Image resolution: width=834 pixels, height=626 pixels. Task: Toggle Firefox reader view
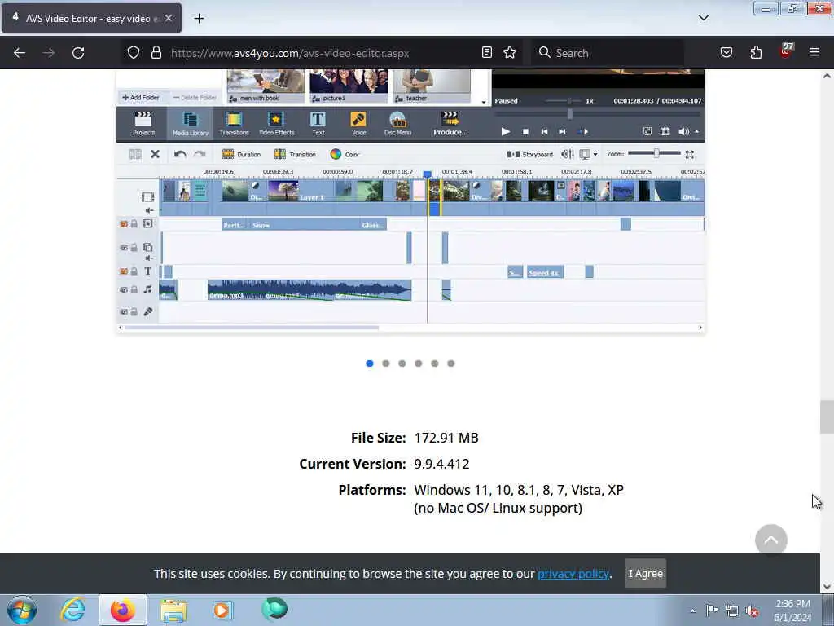click(487, 52)
